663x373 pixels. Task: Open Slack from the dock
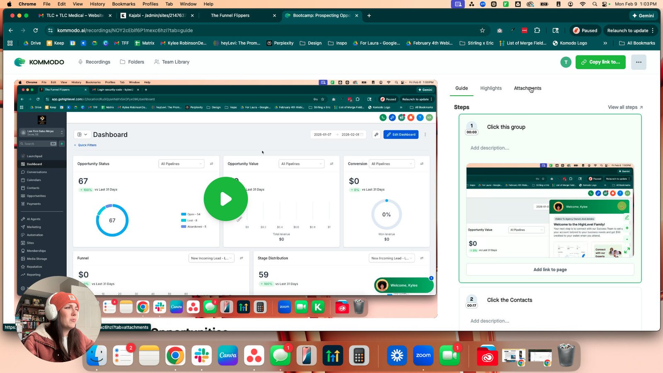(x=202, y=356)
